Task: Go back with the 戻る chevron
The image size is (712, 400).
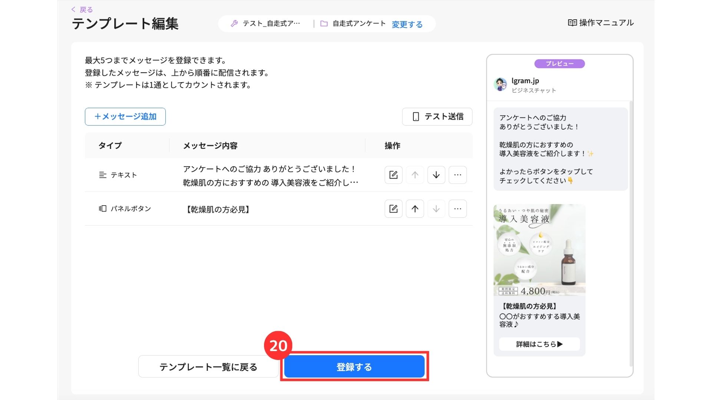Action: pos(73,10)
